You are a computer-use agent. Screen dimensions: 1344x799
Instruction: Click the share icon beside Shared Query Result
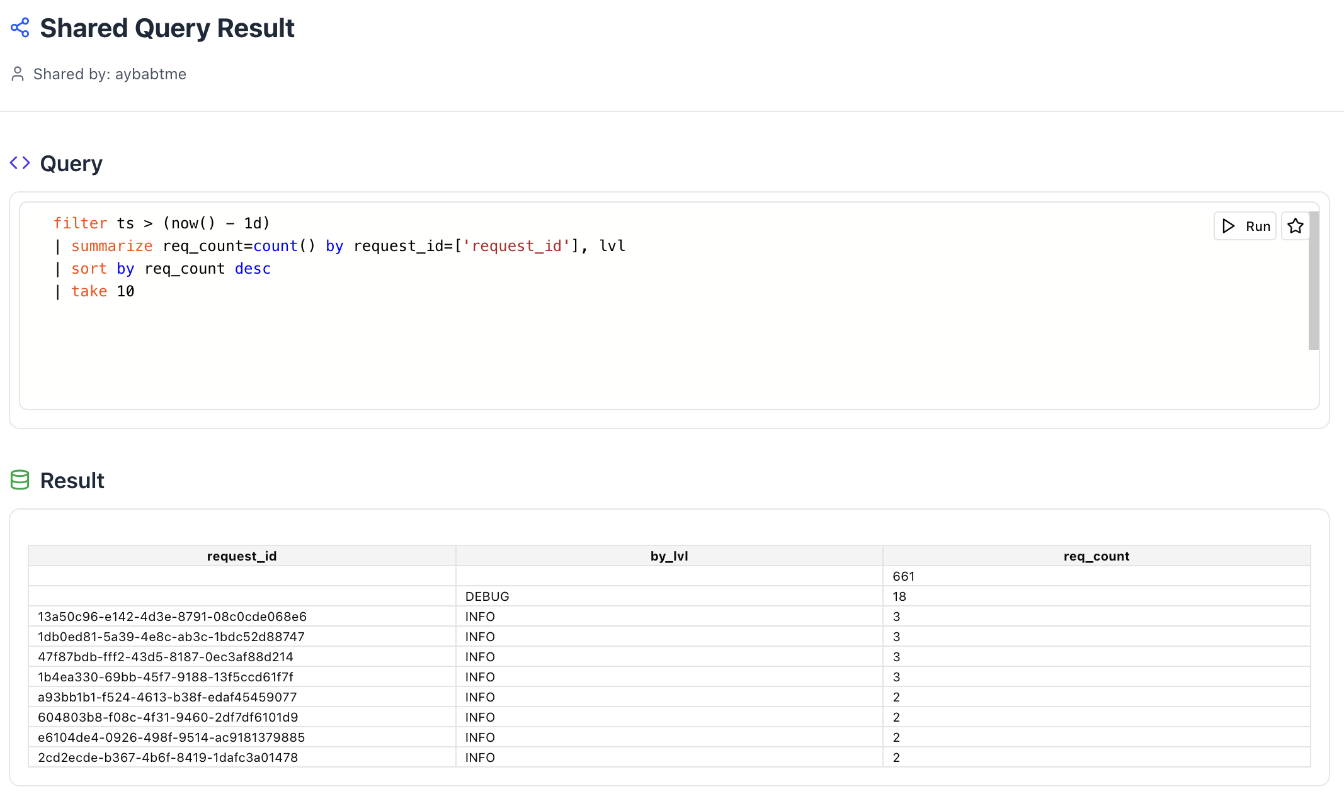tap(20, 28)
